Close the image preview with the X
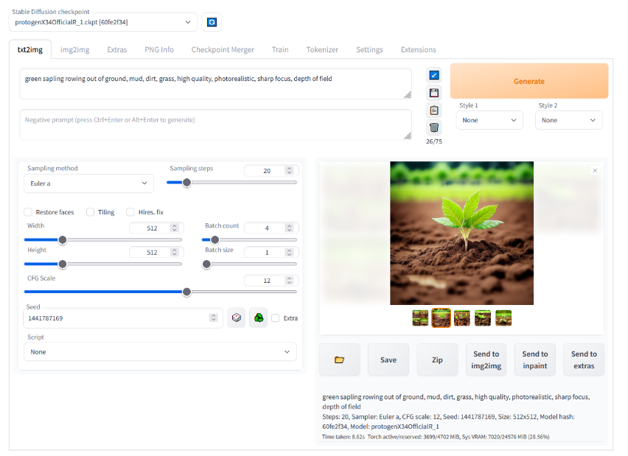Screen dimensions: 628x456 pyautogui.click(x=595, y=171)
